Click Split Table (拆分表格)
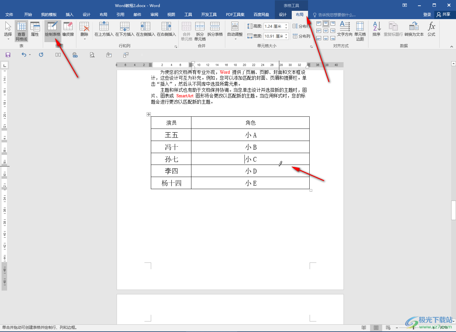 click(215, 29)
